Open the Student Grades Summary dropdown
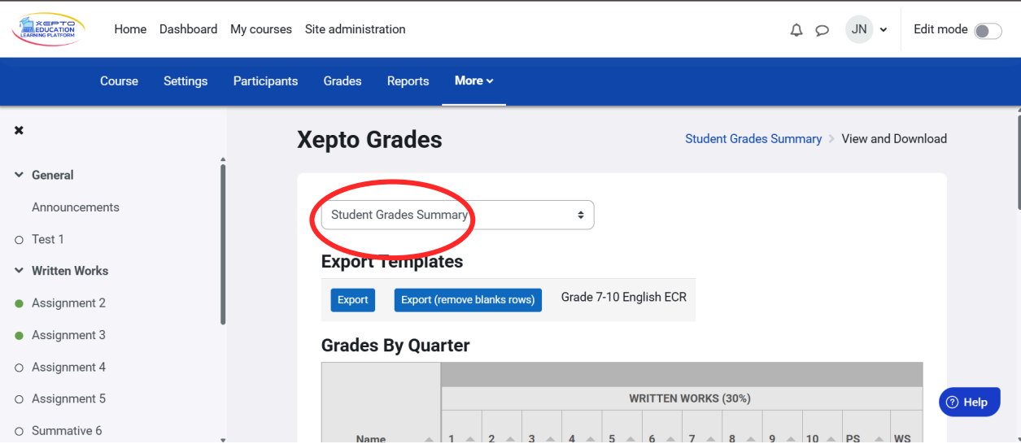Viewport: 1021px width, 444px height. [x=458, y=215]
